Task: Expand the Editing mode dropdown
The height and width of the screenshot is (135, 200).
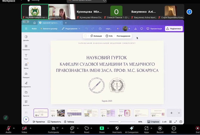Action: tap(71, 29)
